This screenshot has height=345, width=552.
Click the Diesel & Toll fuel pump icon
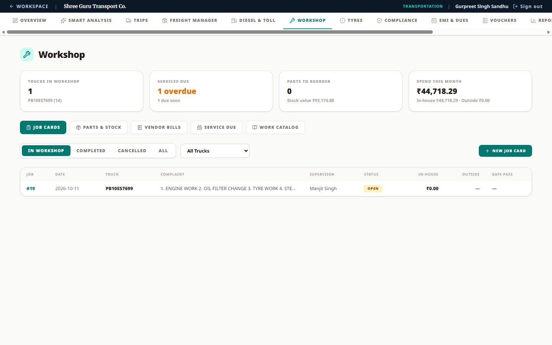(234, 20)
